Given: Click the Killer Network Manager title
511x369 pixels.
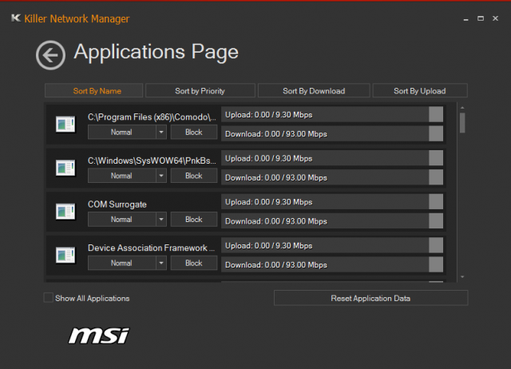Looking at the screenshot, I should [77, 19].
